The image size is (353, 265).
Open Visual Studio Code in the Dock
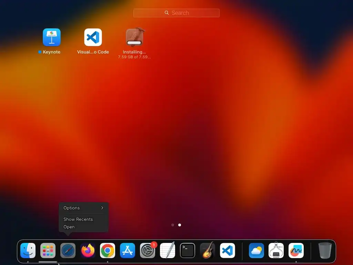click(x=228, y=251)
